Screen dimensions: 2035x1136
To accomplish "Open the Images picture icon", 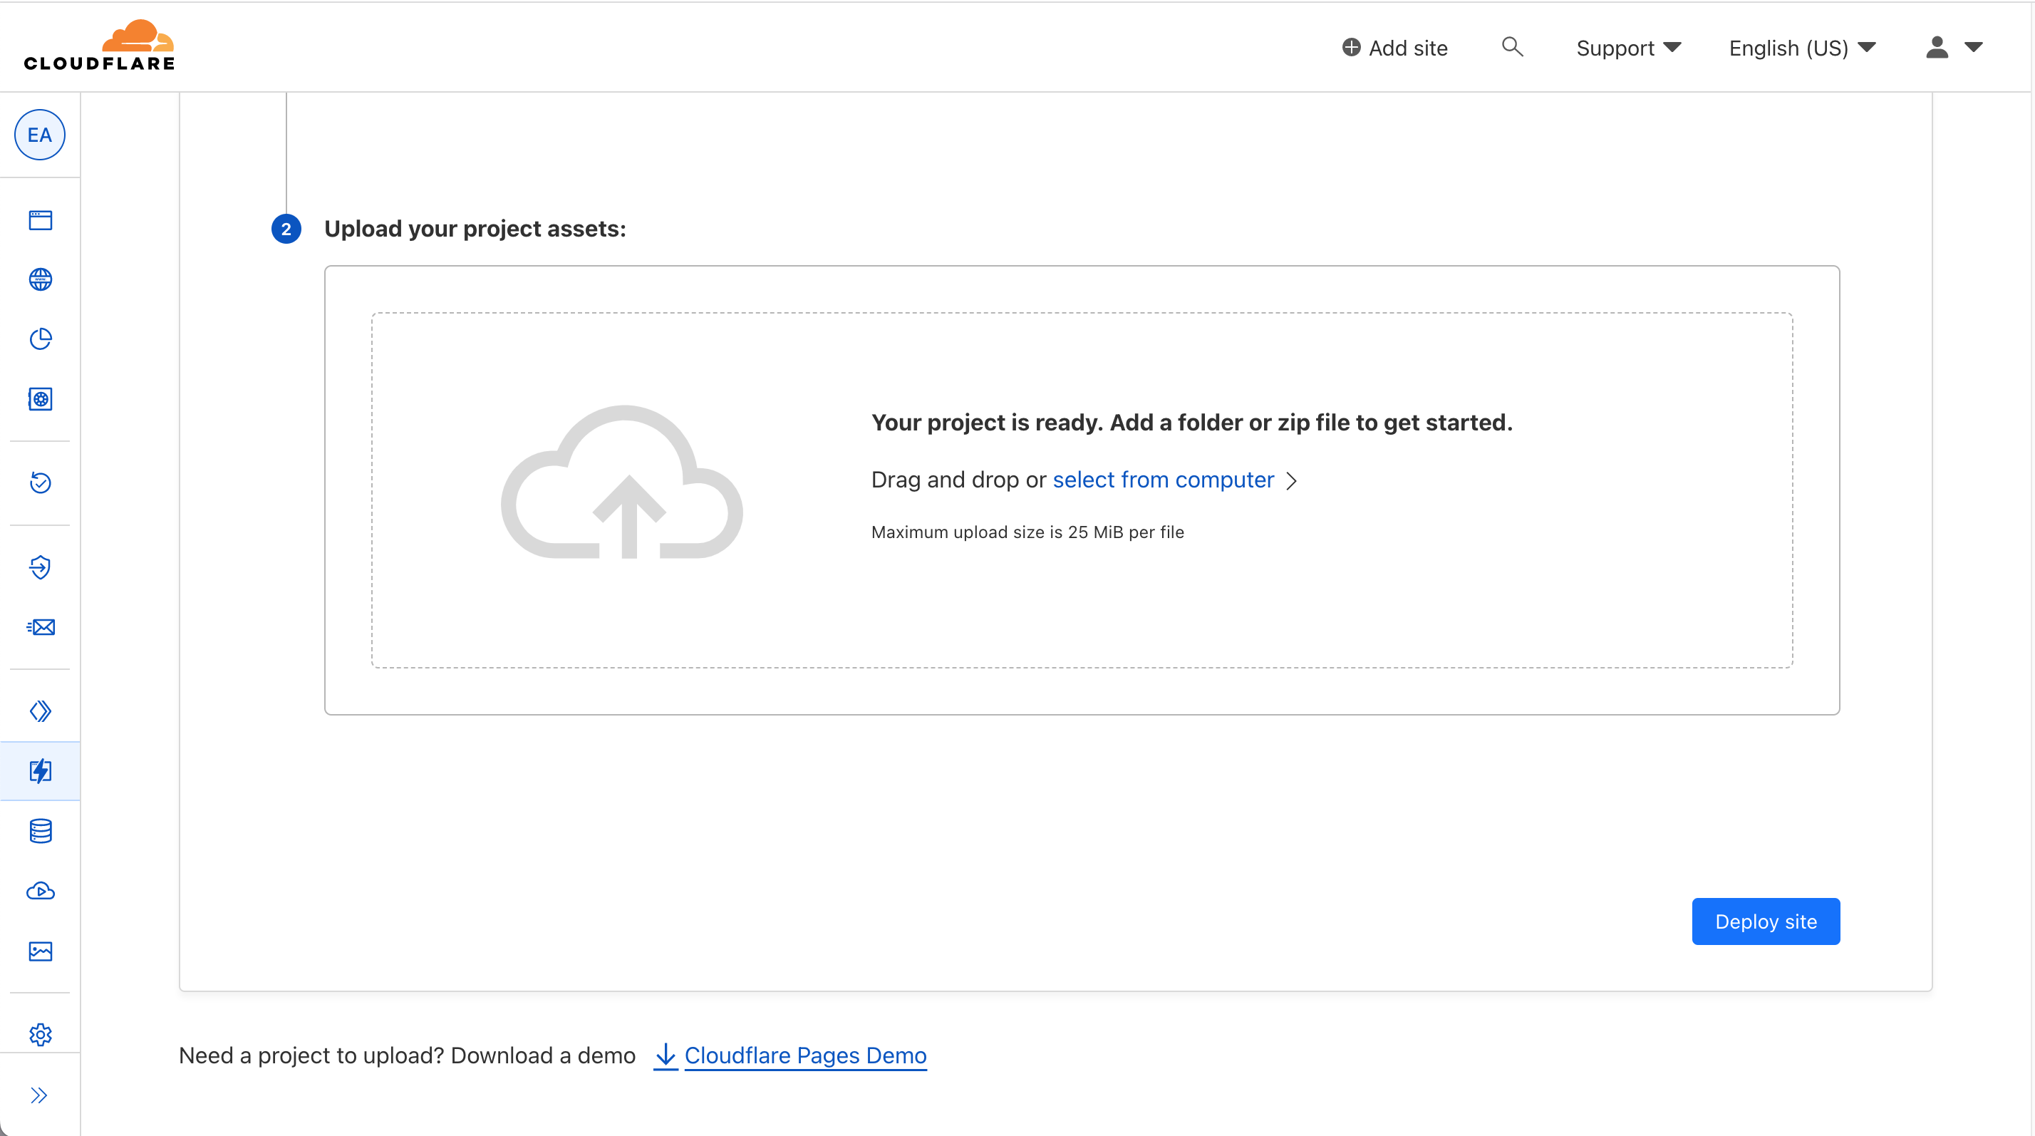I will (41, 951).
